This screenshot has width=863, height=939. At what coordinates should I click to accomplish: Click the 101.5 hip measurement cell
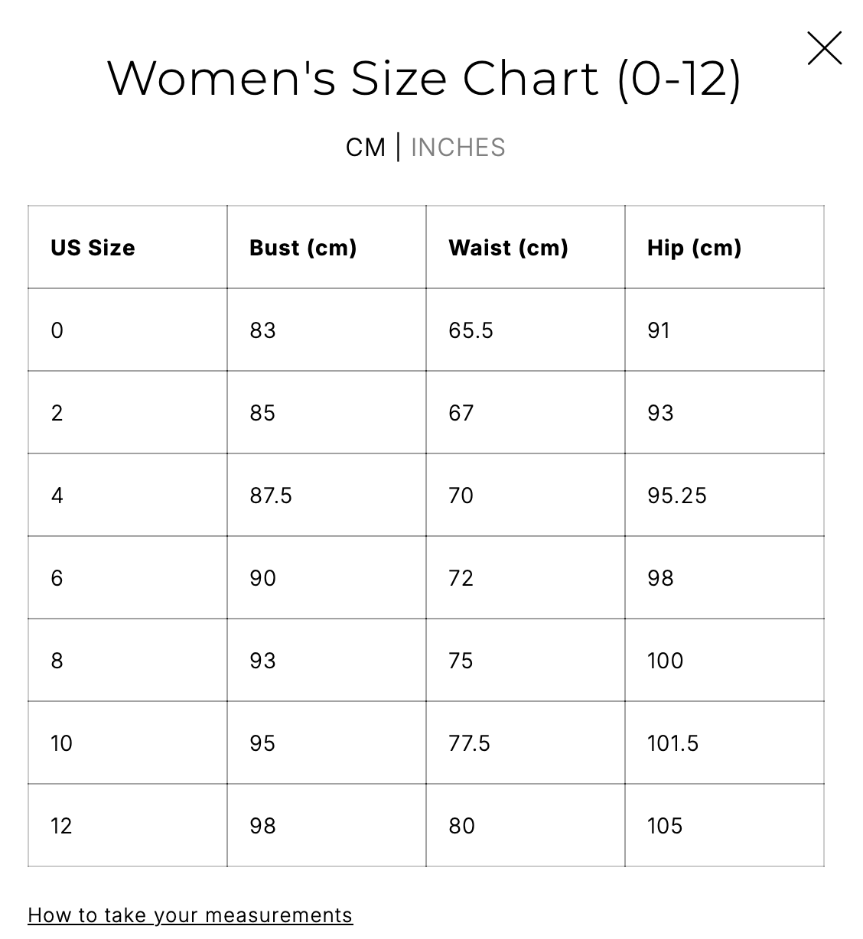672,743
